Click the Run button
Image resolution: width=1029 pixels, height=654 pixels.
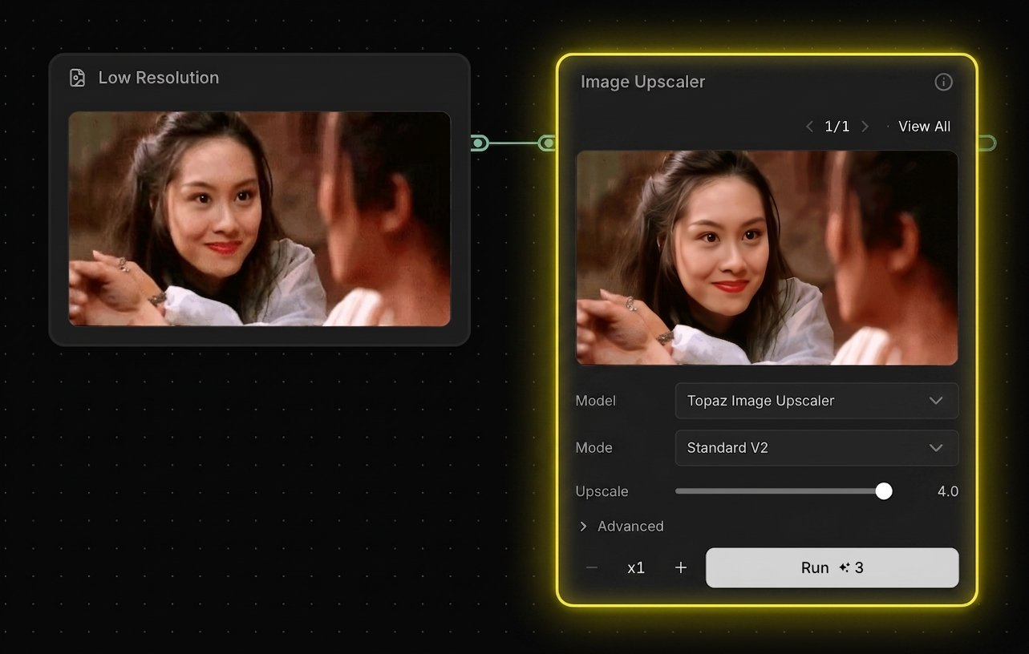click(x=832, y=567)
